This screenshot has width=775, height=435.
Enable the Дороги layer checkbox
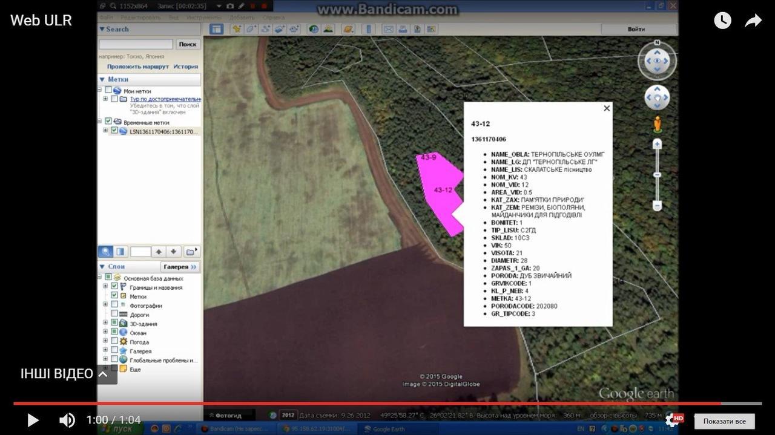(114, 315)
